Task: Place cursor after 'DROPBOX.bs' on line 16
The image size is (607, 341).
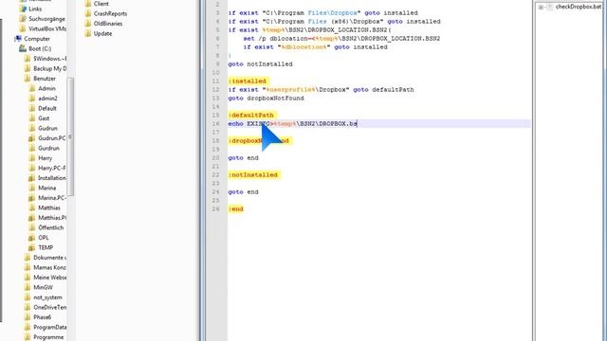Action: click(x=358, y=124)
